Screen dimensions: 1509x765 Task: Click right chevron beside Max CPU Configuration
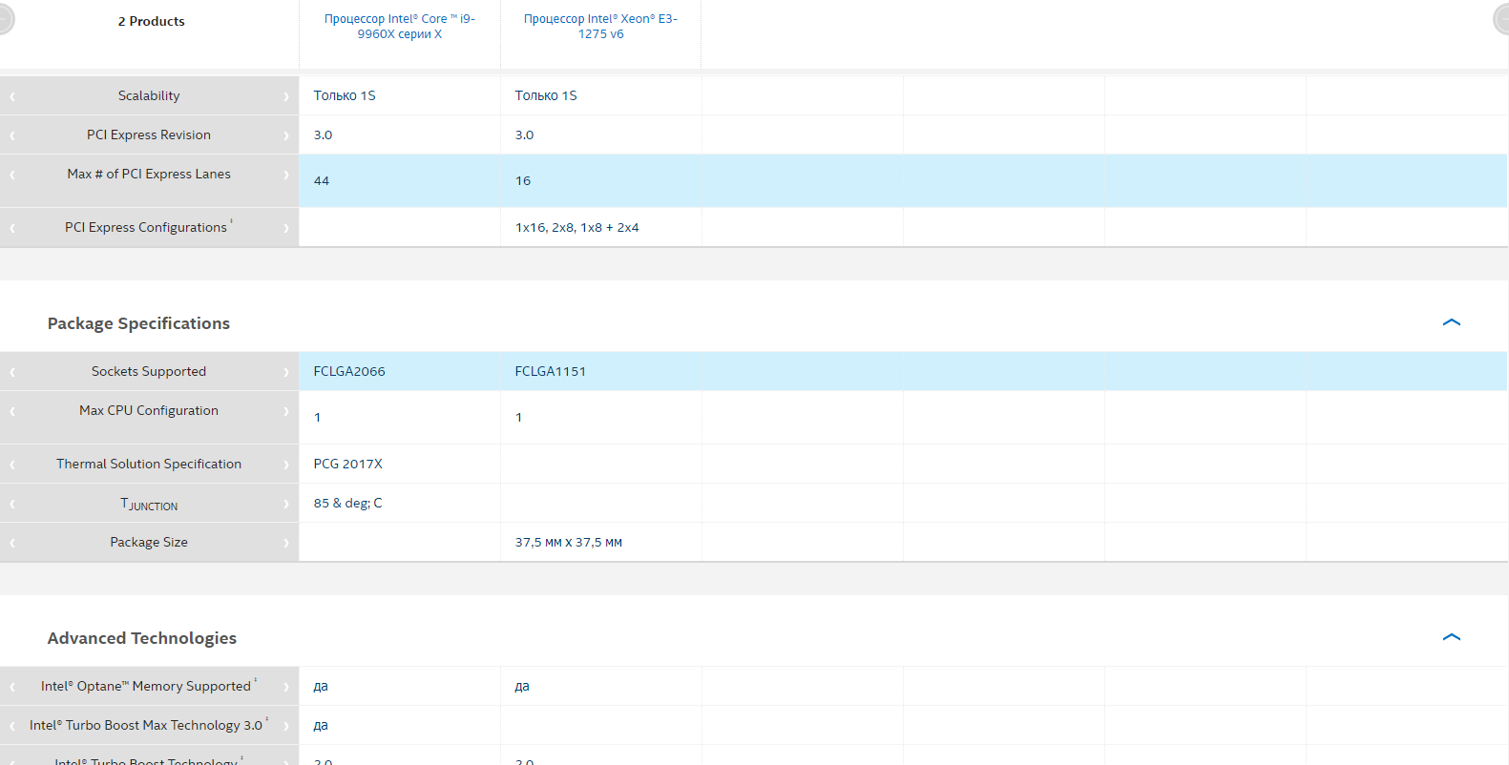(285, 411)
